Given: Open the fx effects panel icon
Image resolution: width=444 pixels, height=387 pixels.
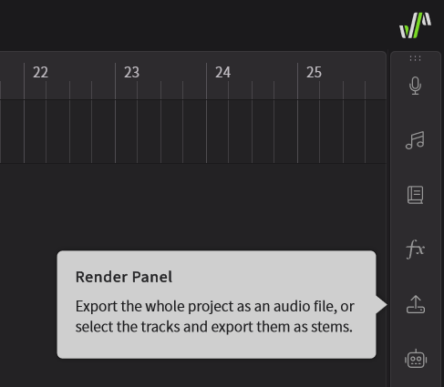Looking at the screenshot, I should click(x=415, y=250).
